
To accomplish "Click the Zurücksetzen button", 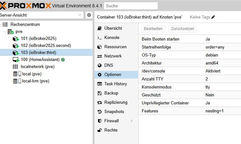I will (182, 29).
